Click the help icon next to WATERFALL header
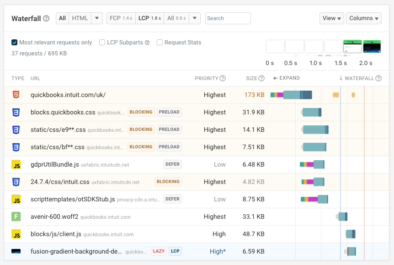The width and height of the screenshot is (394, 265). point(378,78)
